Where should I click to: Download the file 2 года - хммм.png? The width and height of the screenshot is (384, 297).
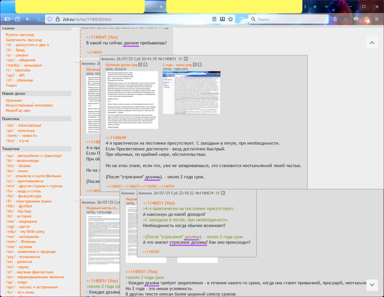(200, 65)
